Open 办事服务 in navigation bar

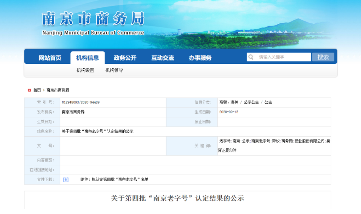[x=200, y=58]
